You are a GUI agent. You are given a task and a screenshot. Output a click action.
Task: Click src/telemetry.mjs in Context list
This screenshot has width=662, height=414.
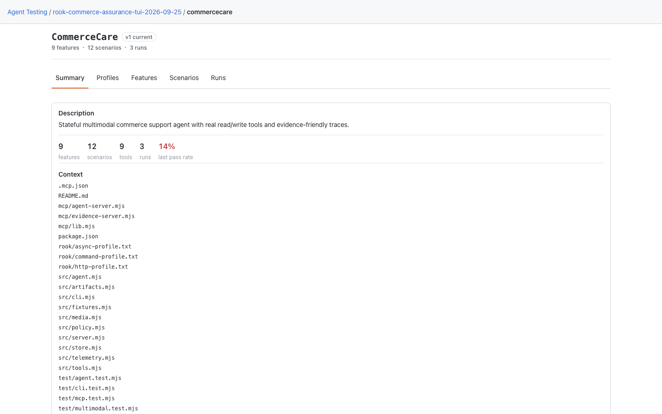86,358
